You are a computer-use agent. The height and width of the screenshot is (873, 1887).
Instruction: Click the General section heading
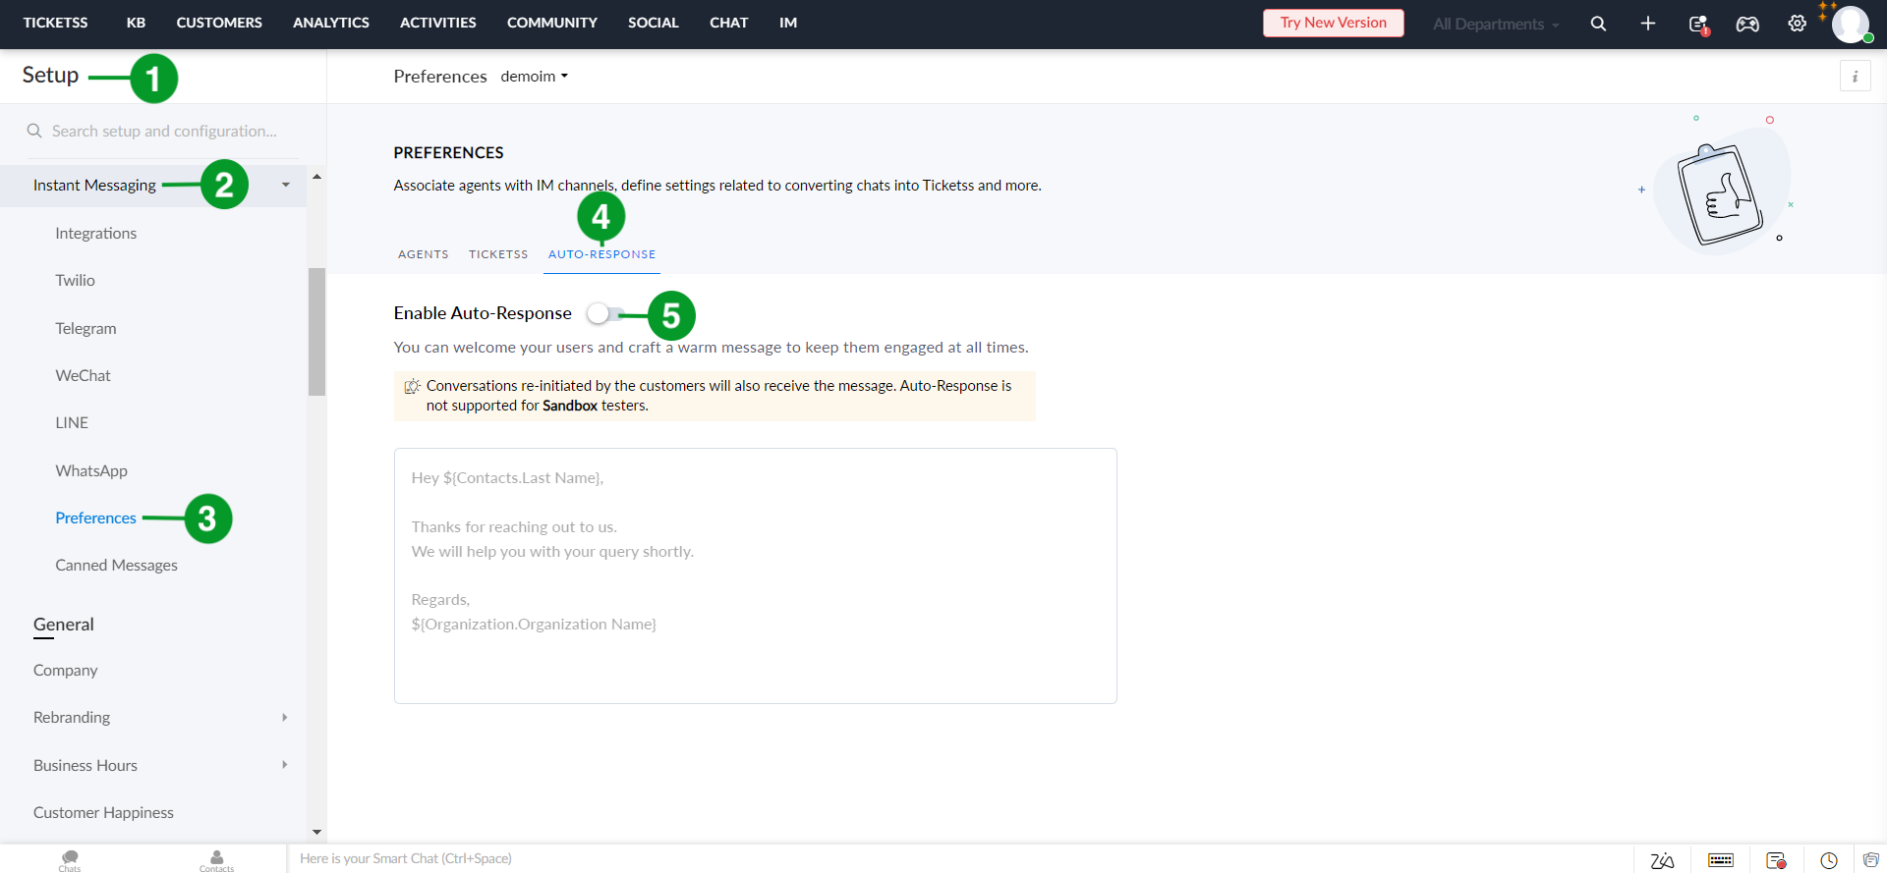(x=64, y=625)
